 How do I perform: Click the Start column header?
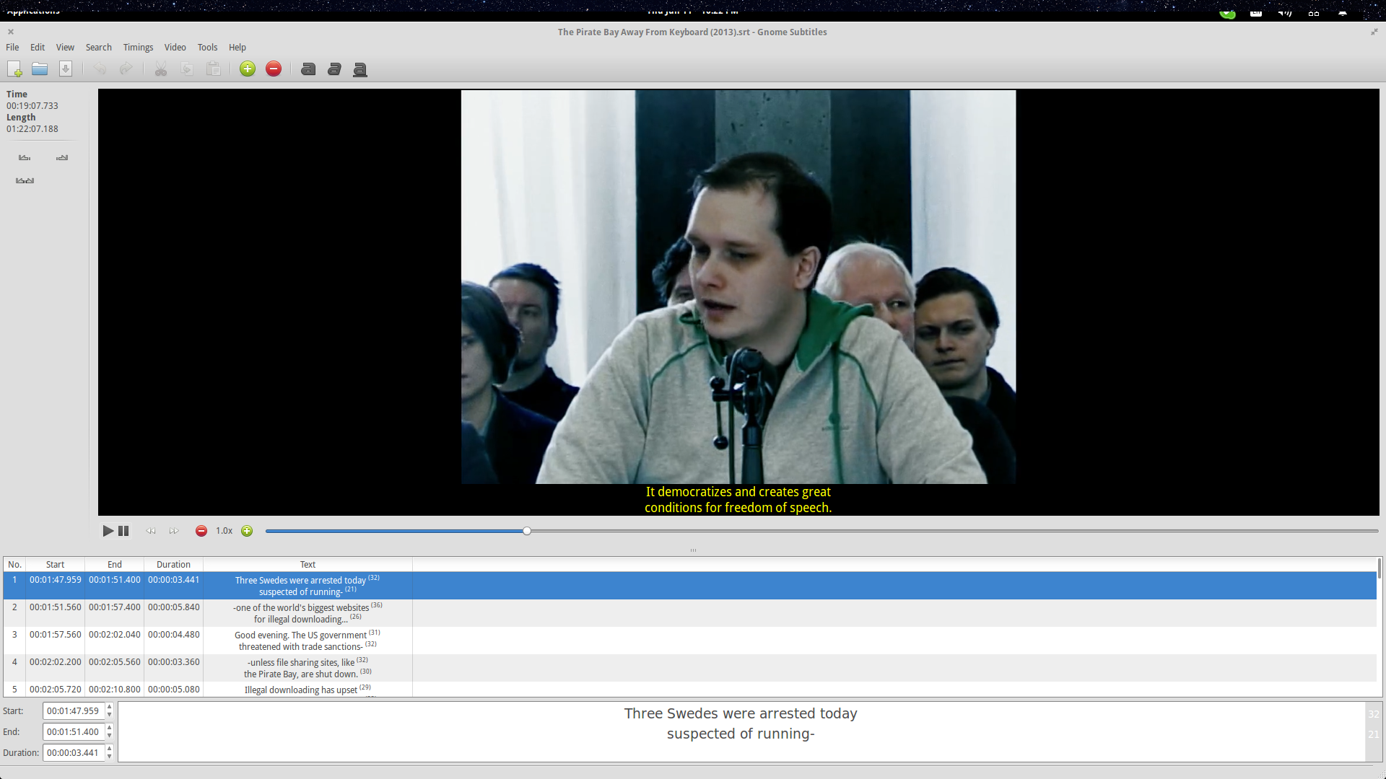tap(55, 565)
